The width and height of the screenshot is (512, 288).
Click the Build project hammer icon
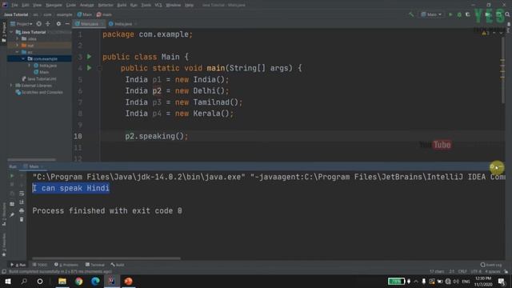411,14
